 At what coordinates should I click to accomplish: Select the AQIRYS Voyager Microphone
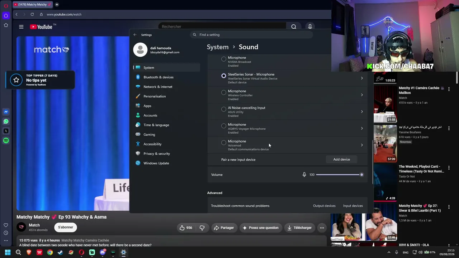(x=224, y=126)
